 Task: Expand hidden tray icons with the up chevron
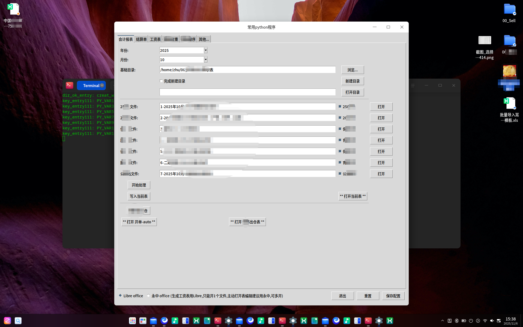pos(442,321)
